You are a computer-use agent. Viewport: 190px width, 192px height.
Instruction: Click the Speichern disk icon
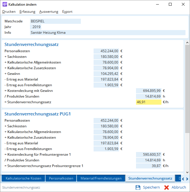pyautogui.click(x=138, y=187)
